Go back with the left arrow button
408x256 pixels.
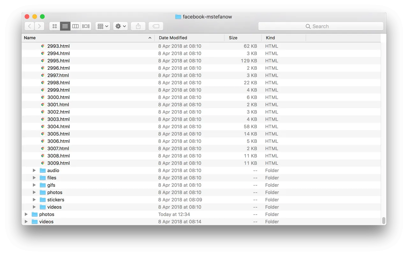tap(29, 26)
